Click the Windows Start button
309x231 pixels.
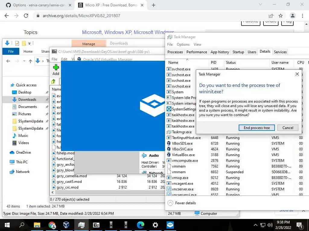point(7,225)
